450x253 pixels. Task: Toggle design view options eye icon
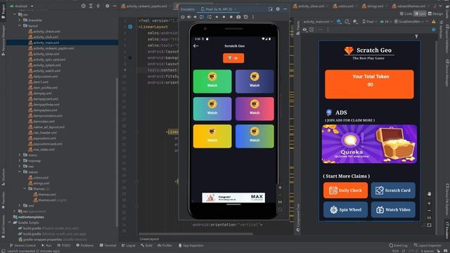tap(304, 30)
